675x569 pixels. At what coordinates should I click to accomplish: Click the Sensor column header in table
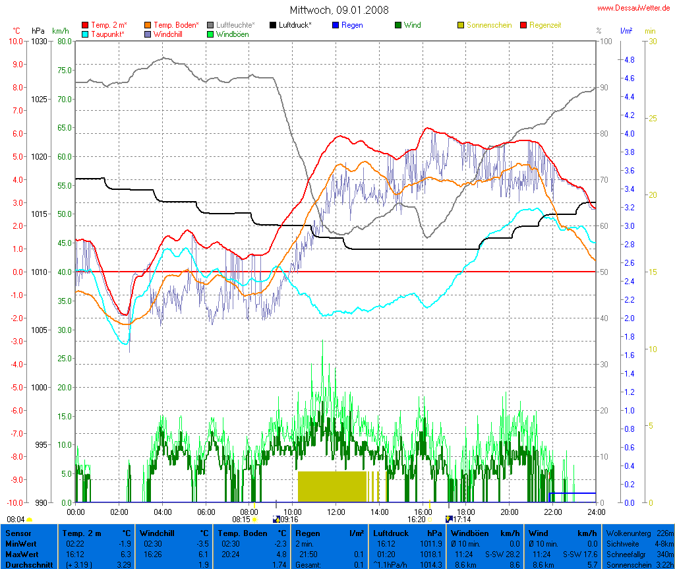pos(17,533)
